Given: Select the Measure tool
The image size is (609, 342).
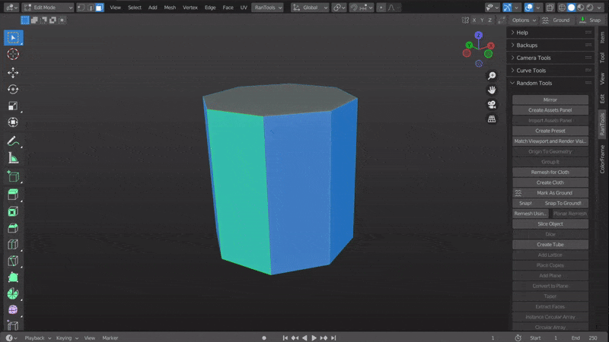Looking at the screenshot, I should [13, 158].
